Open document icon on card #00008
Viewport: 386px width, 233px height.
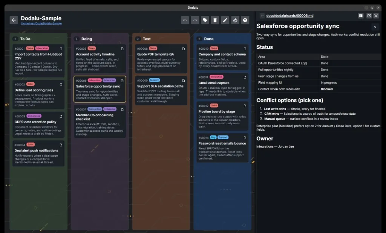(184, 49)
